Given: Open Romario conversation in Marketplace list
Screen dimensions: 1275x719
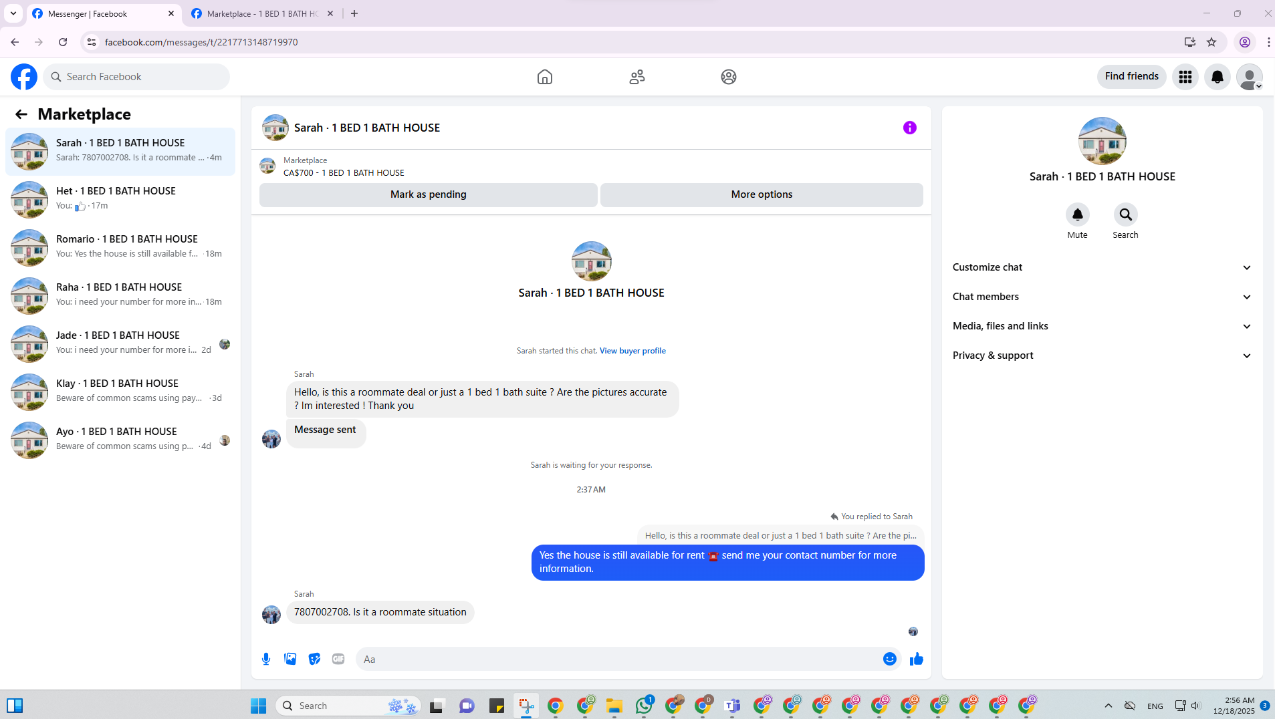Looking at the screenshot, I should pyautogui.click(x=120, y=248).
